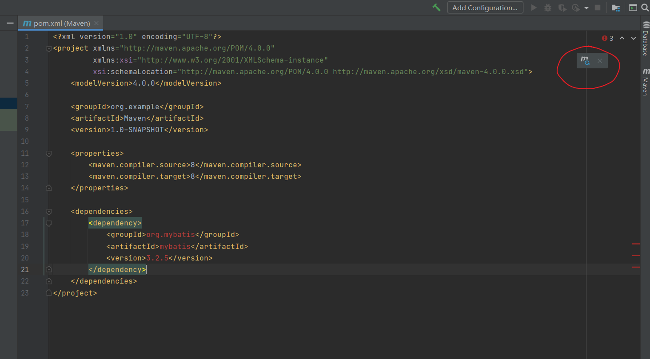This screenshot has width=650, height=359.
Task: Click modelVersion 4.0.0 value on line 5
Action: click(144, 83)
